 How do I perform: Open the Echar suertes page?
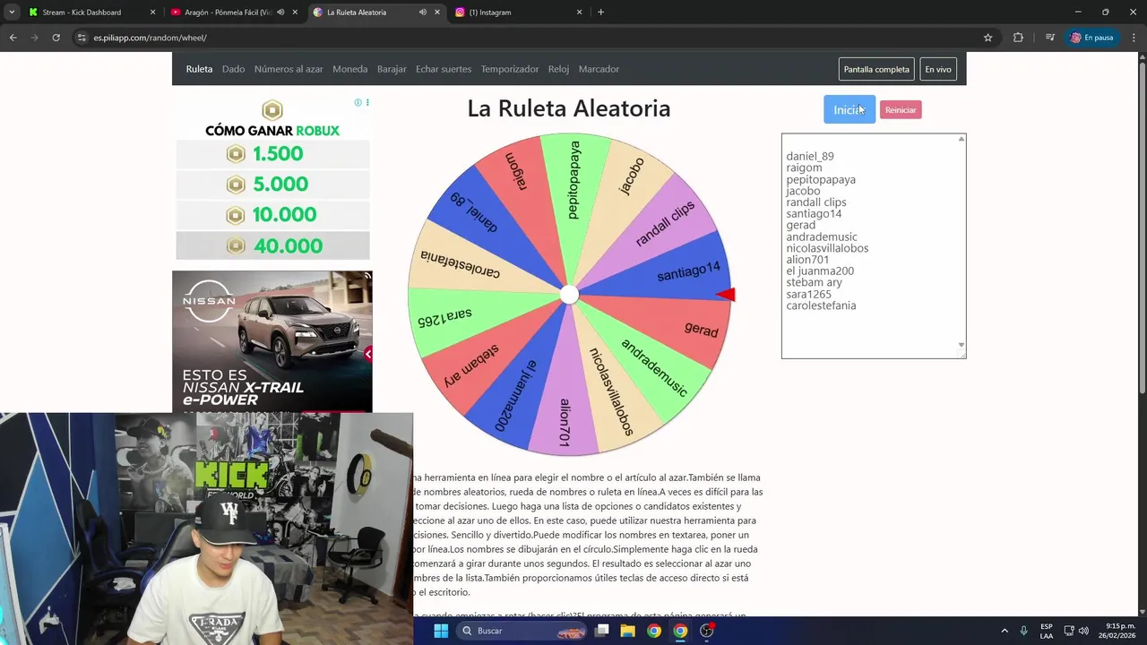point(444,69)
